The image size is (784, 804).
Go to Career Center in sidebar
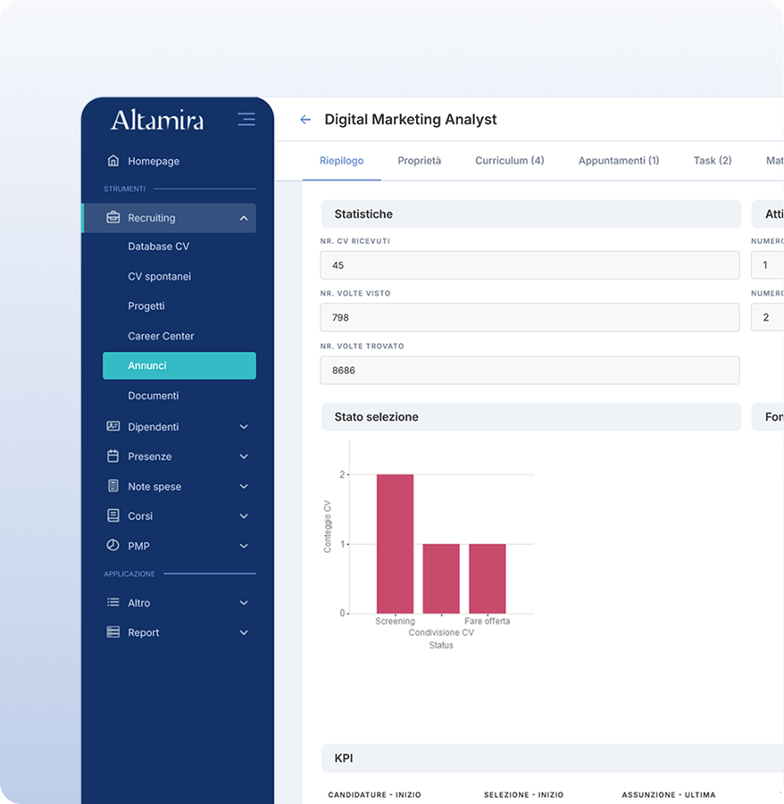161,336
